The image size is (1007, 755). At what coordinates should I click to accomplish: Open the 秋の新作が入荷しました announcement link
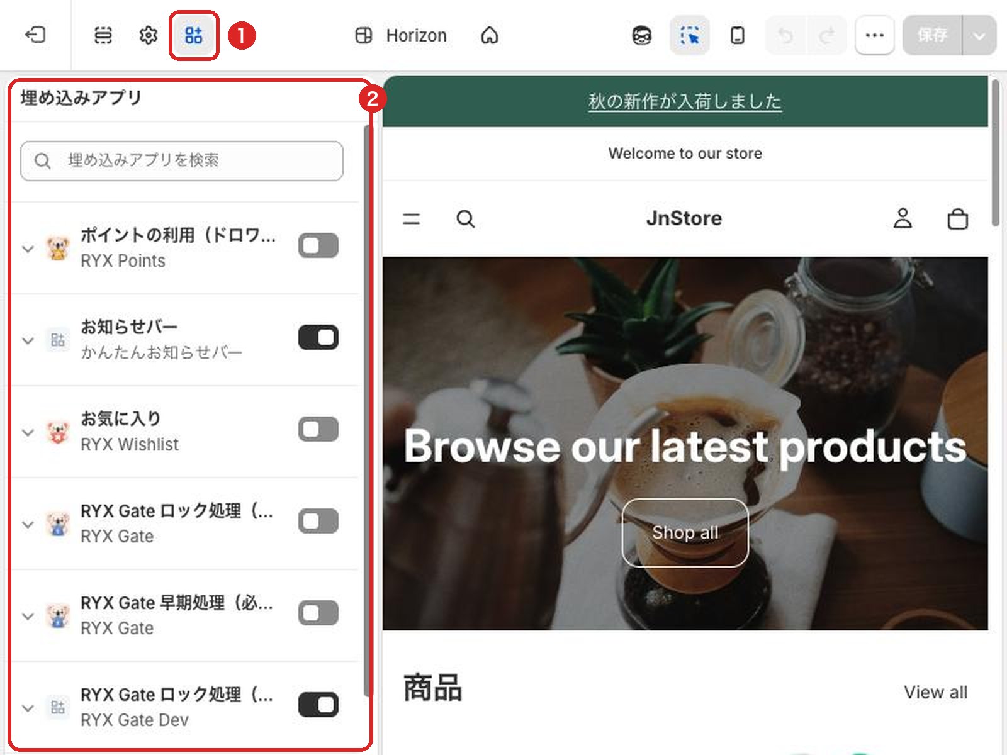(x=685, y=101)
